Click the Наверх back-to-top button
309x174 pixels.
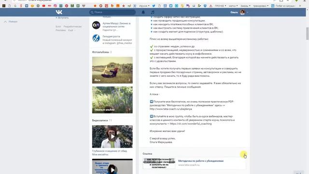(x=11, y=21)
